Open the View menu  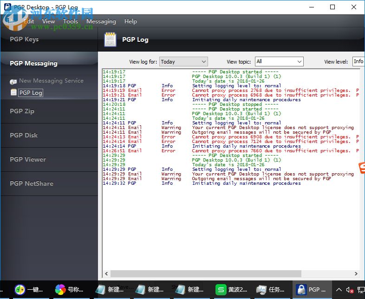(x=48, y=21)
